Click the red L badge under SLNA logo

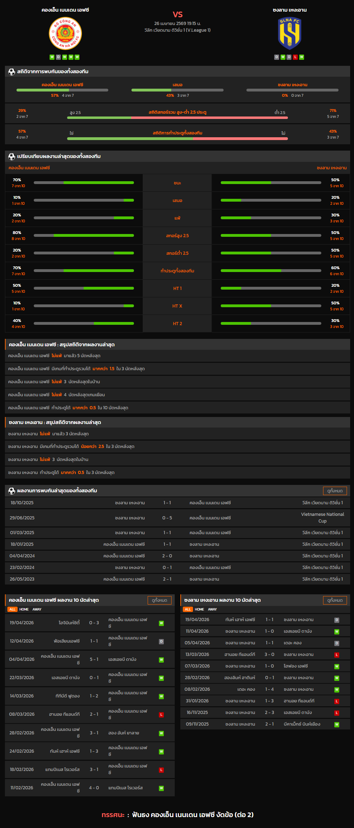(295, 57)
